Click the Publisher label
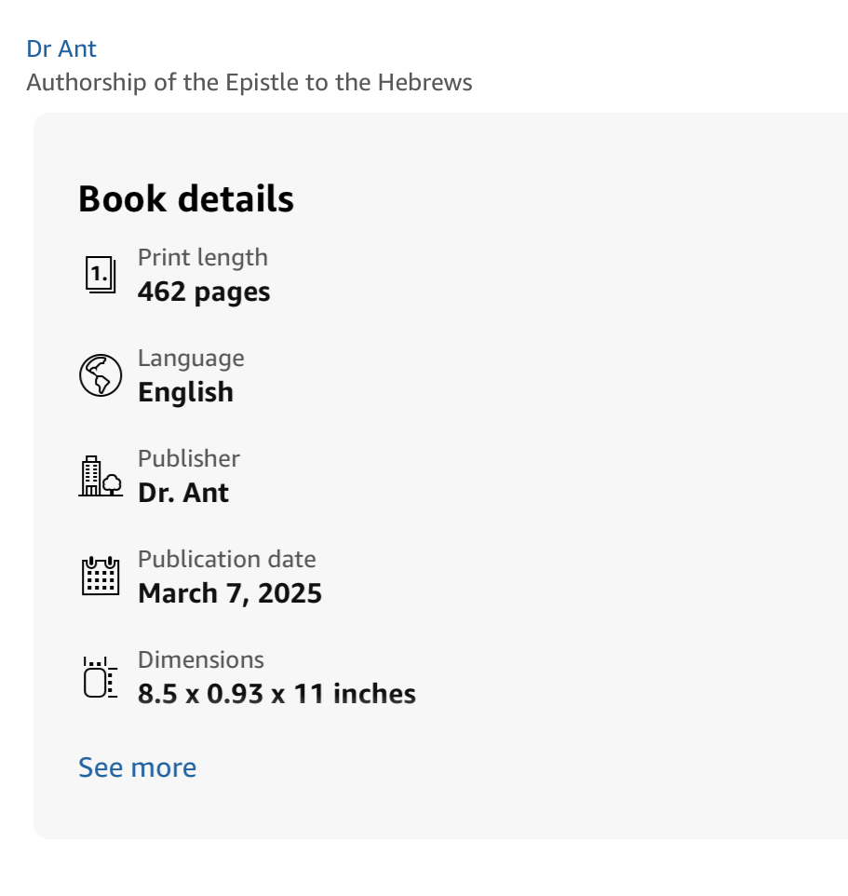Screen dimensions: 848x896 (x=189, y=459)
